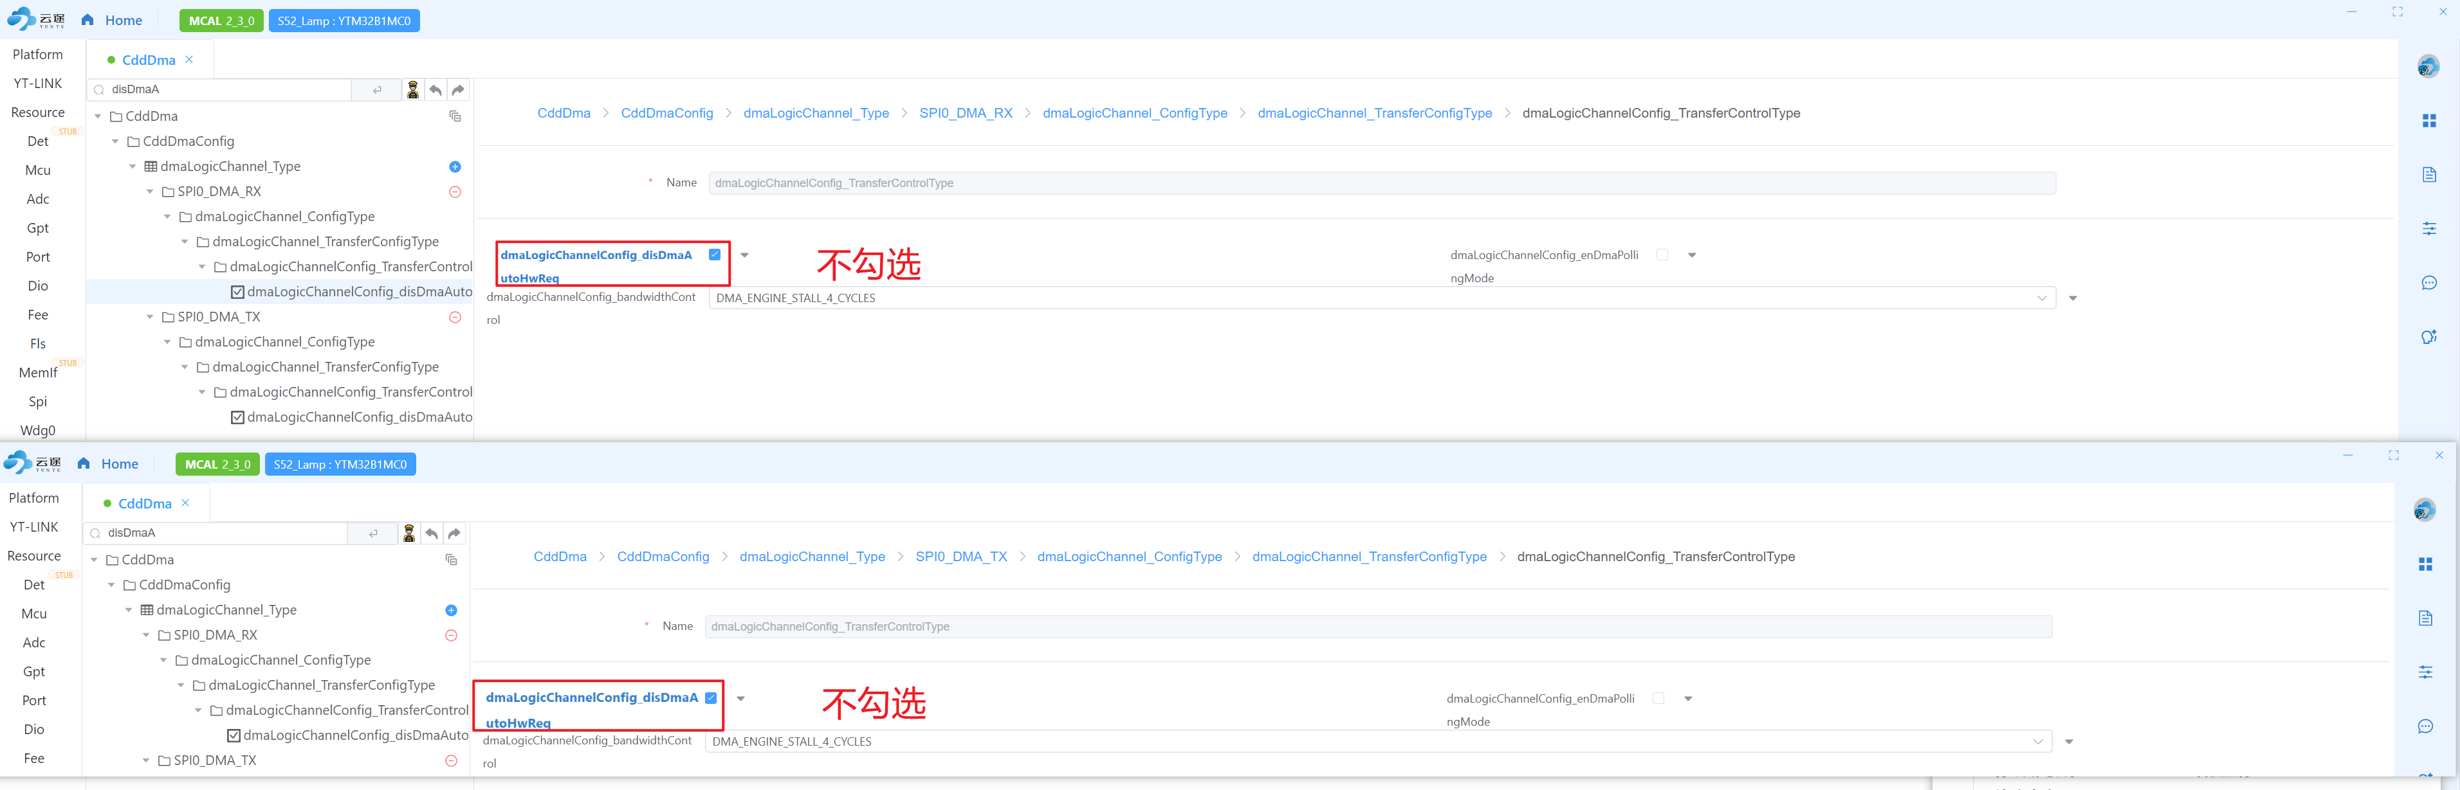The height and width of the screenshot is (790, 2460).
Task: Remove SPI0_DMA_TX with red minus in top window
Action: tap(455, 317)
